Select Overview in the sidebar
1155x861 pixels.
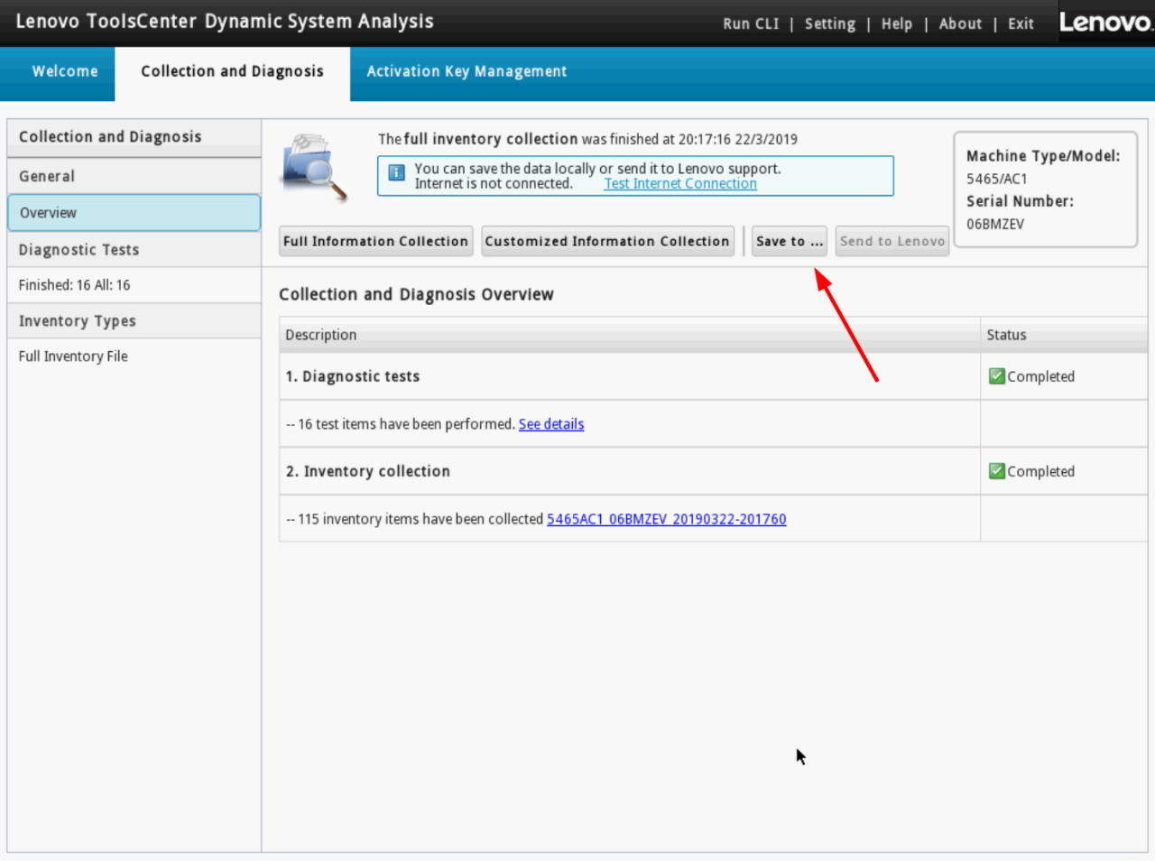tap(134, 213)
